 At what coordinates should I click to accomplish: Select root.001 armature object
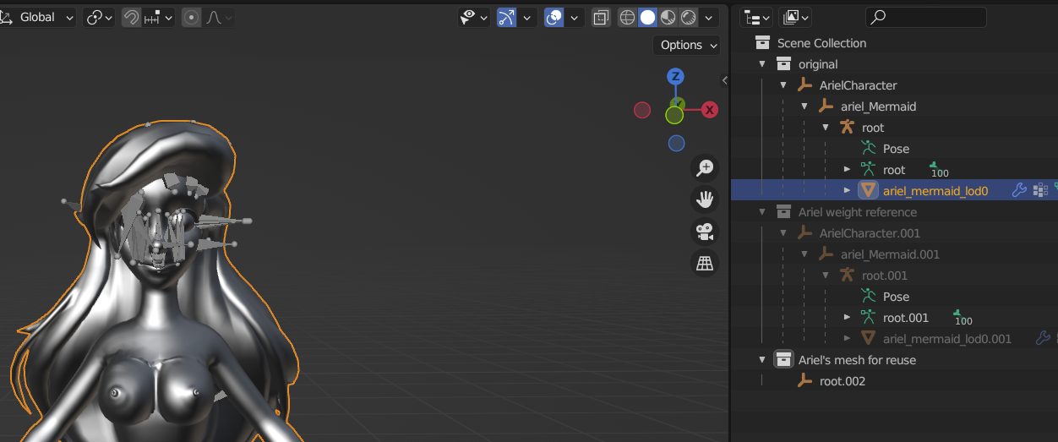point(885,276)
